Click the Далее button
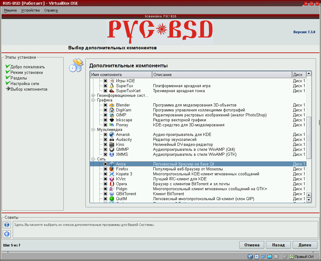The width and height of the screenshot is (321, 261). 305,245
